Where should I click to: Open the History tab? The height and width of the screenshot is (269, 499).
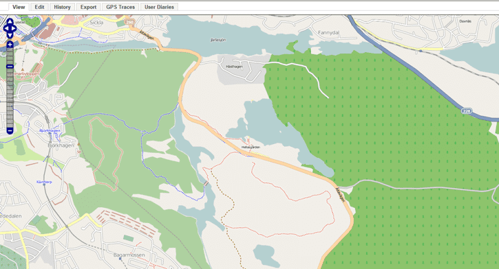(62, 7)
